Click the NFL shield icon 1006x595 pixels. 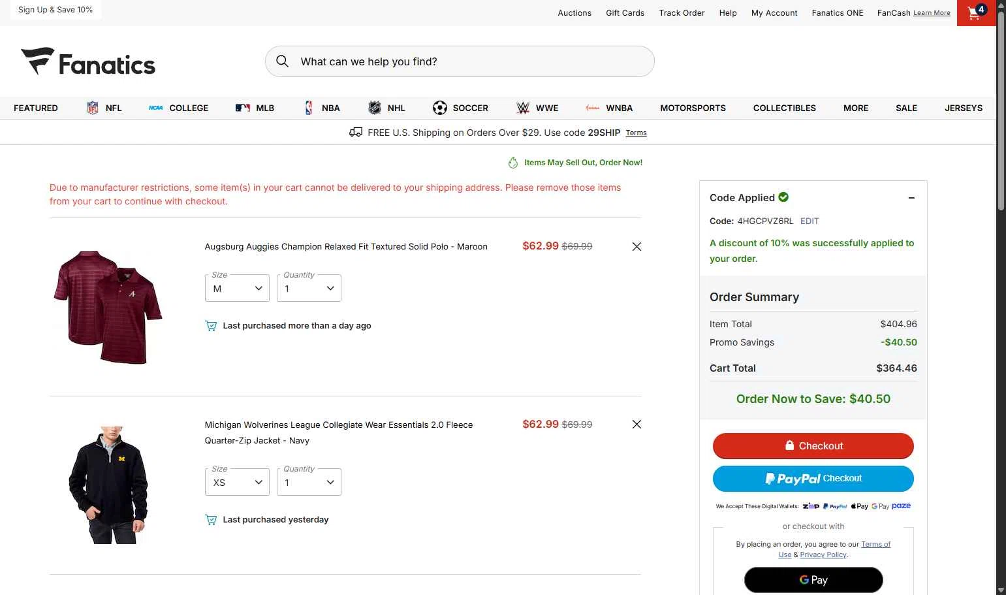point(93,108)
